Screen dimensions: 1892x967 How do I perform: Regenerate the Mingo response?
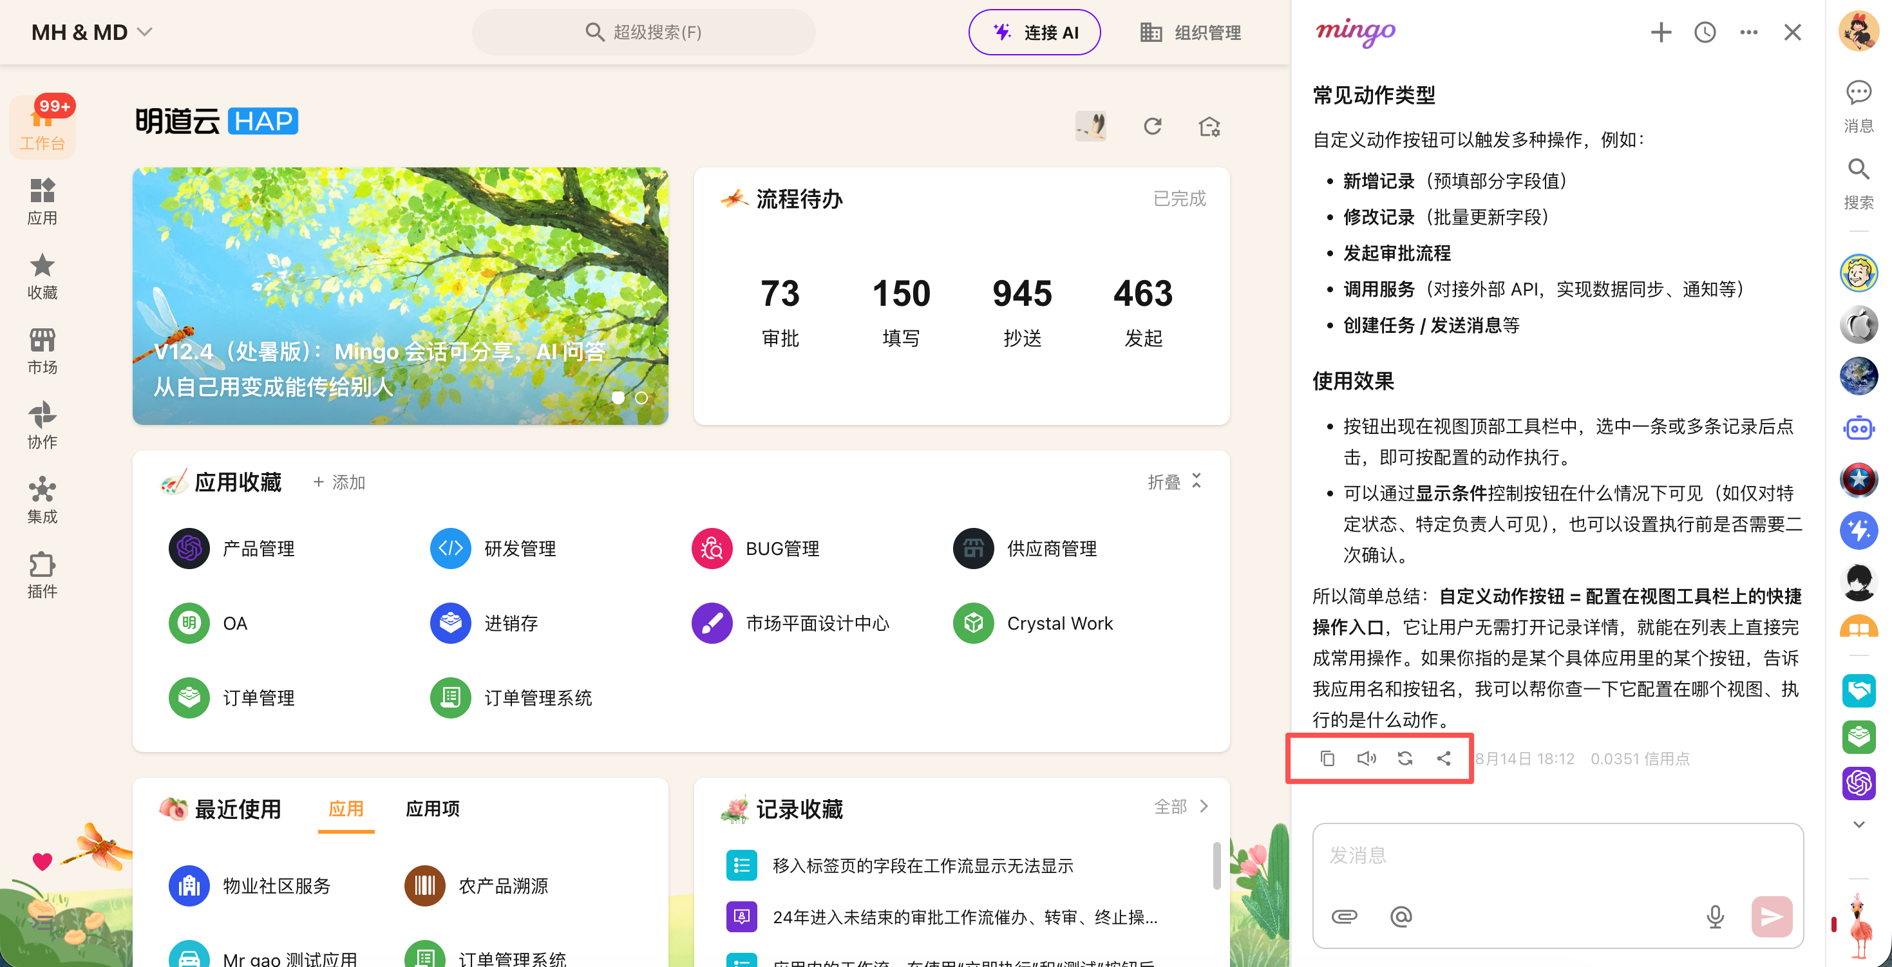[1405, 758]
